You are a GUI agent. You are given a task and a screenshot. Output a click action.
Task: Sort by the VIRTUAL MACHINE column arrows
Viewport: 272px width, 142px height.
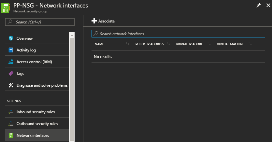tap(250, 44)
